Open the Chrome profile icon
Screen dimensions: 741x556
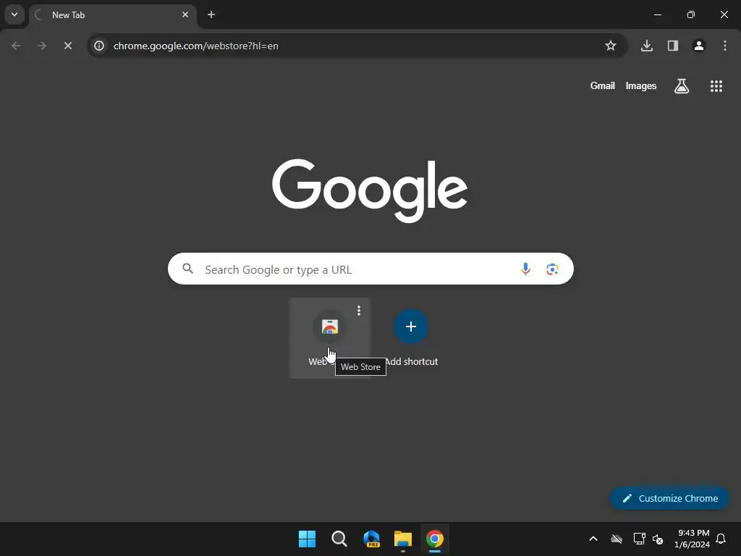pyautogui.click(x=699, y=46)
